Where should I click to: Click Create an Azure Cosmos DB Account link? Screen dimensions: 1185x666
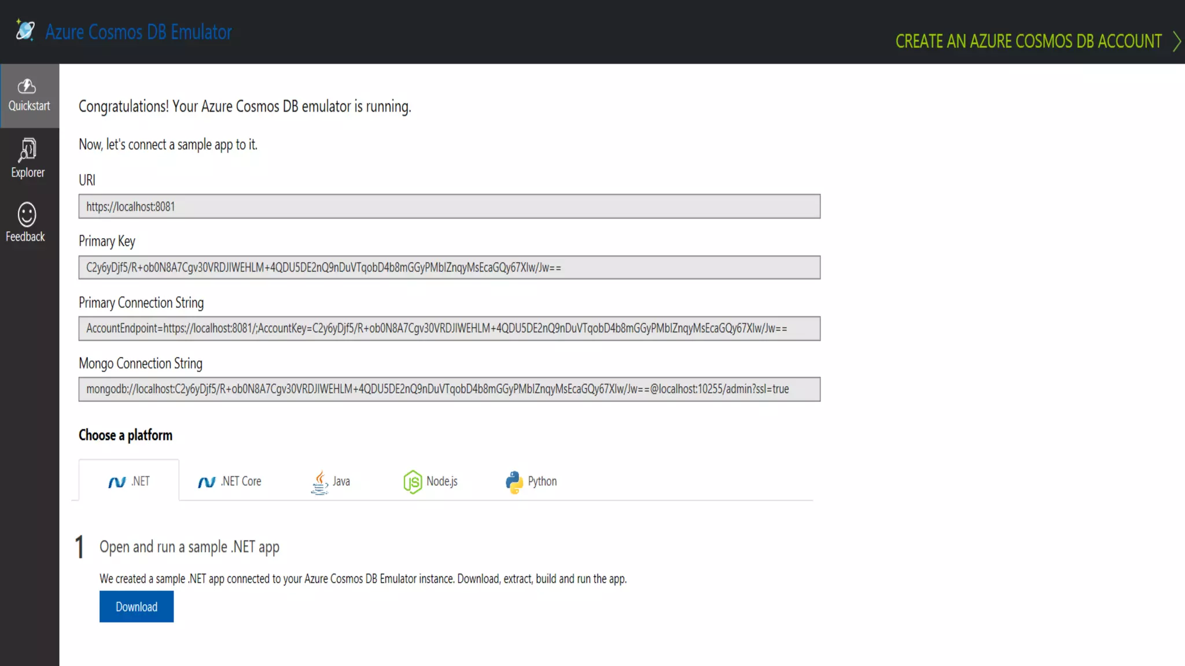[x=1028, y=41]
